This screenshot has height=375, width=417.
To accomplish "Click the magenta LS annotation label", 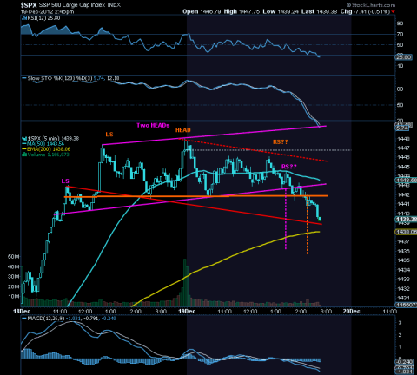I will click(65, 181).
